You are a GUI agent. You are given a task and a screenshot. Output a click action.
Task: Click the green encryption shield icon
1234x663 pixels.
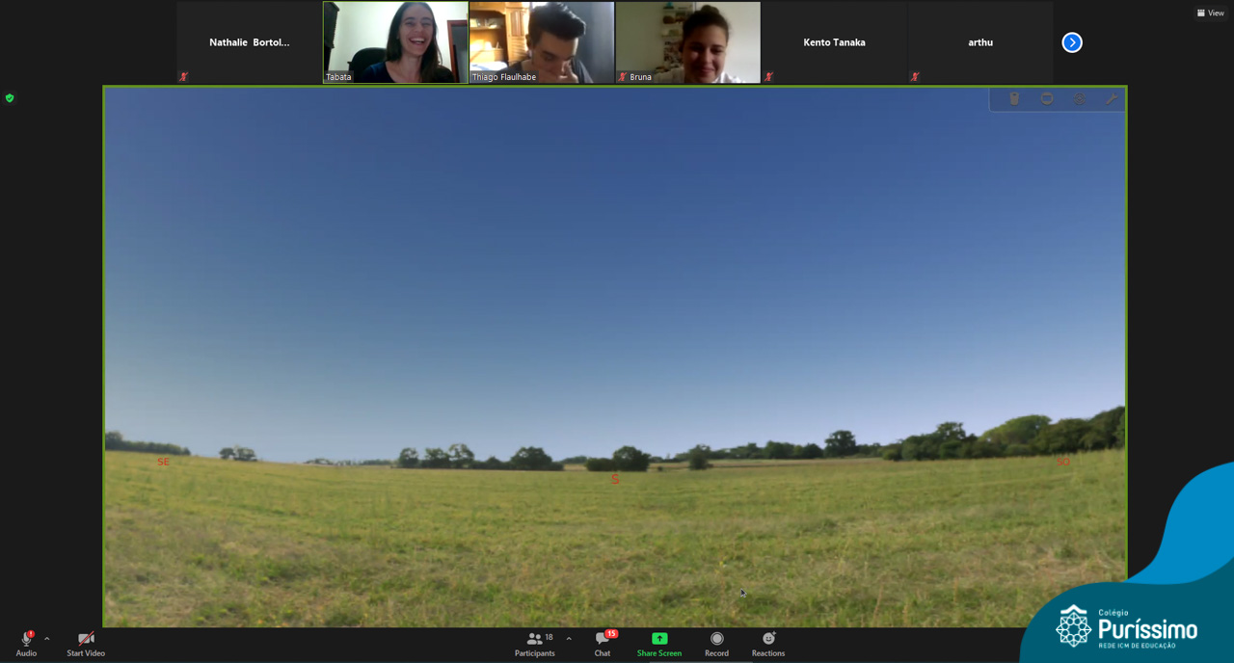(10, 98)
